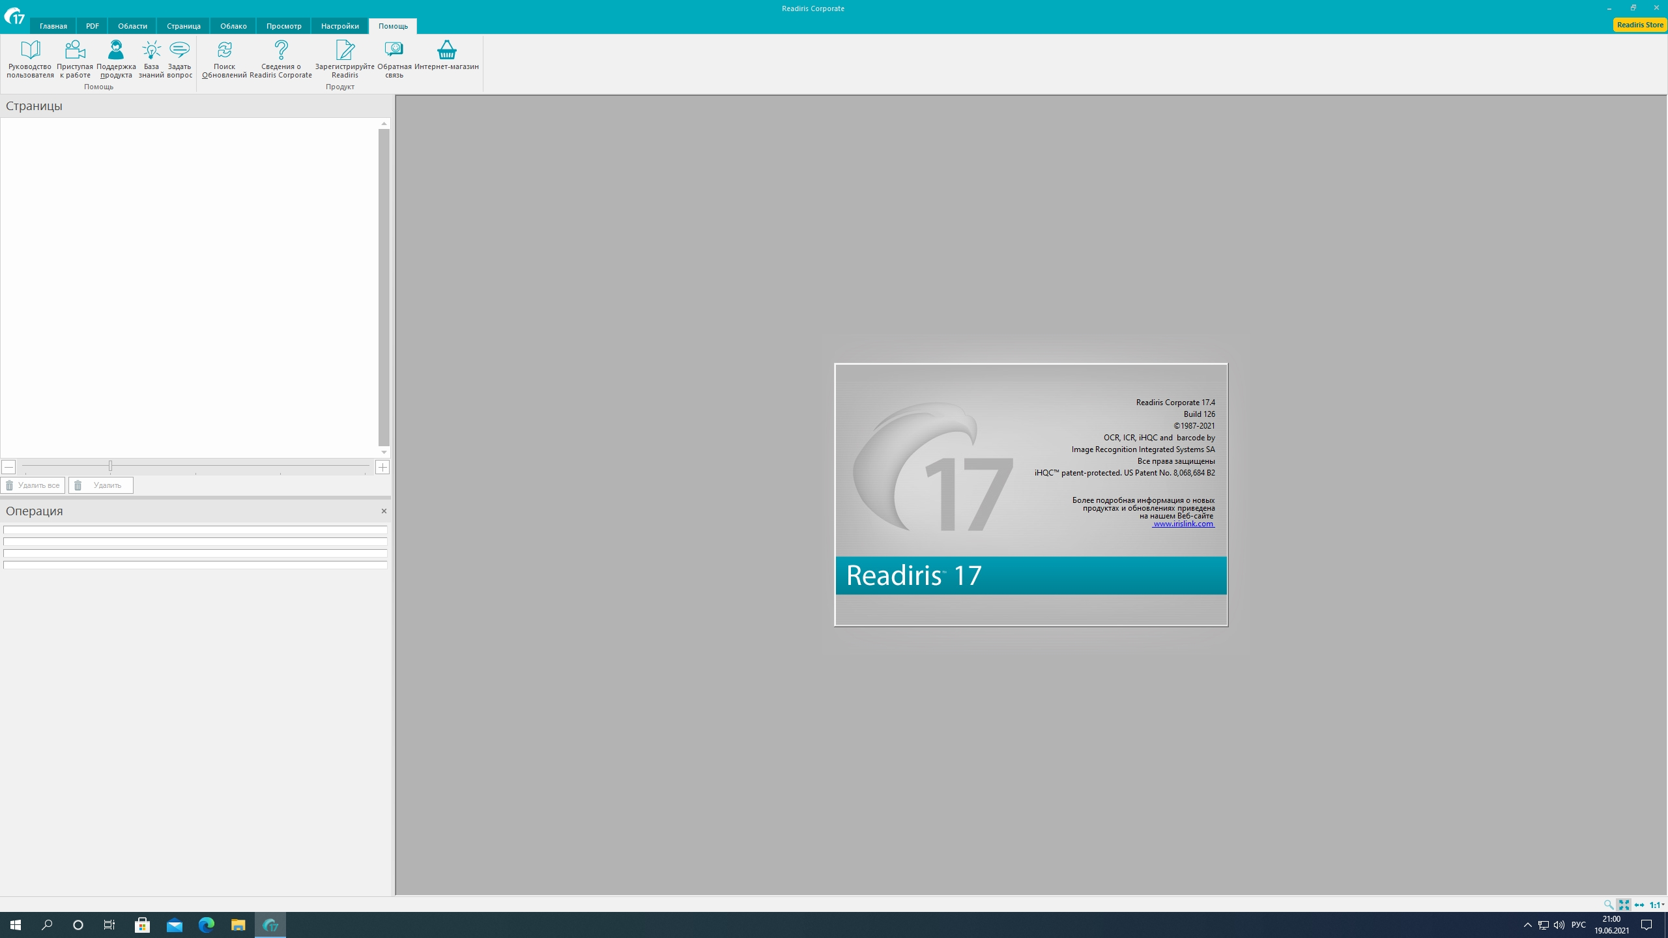This screenshot has height=938, width=1668.
Task: Click the Readiris Store button
Action: [1639, 25]
